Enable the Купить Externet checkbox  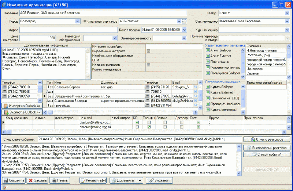point(208,92)
